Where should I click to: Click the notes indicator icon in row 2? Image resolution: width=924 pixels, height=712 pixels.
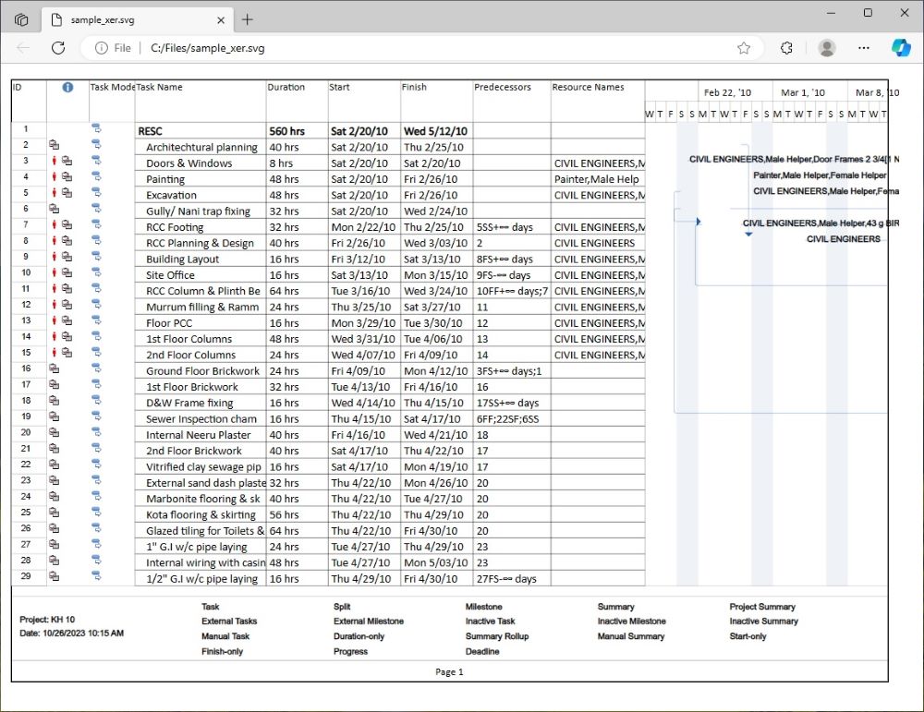[54, 146]
